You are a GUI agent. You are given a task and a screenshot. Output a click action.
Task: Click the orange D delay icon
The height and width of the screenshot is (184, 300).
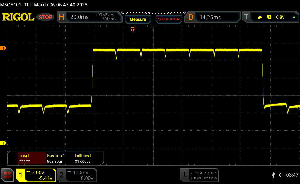point(191,17)
